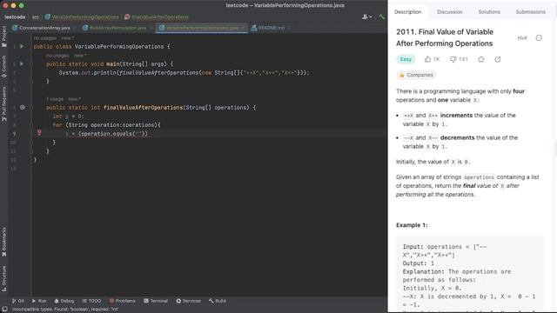Open the Run tool window
557x313 pixels.
point(39,301)
